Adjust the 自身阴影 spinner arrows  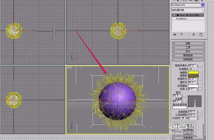pyautogui.click(x=197, y=112)
